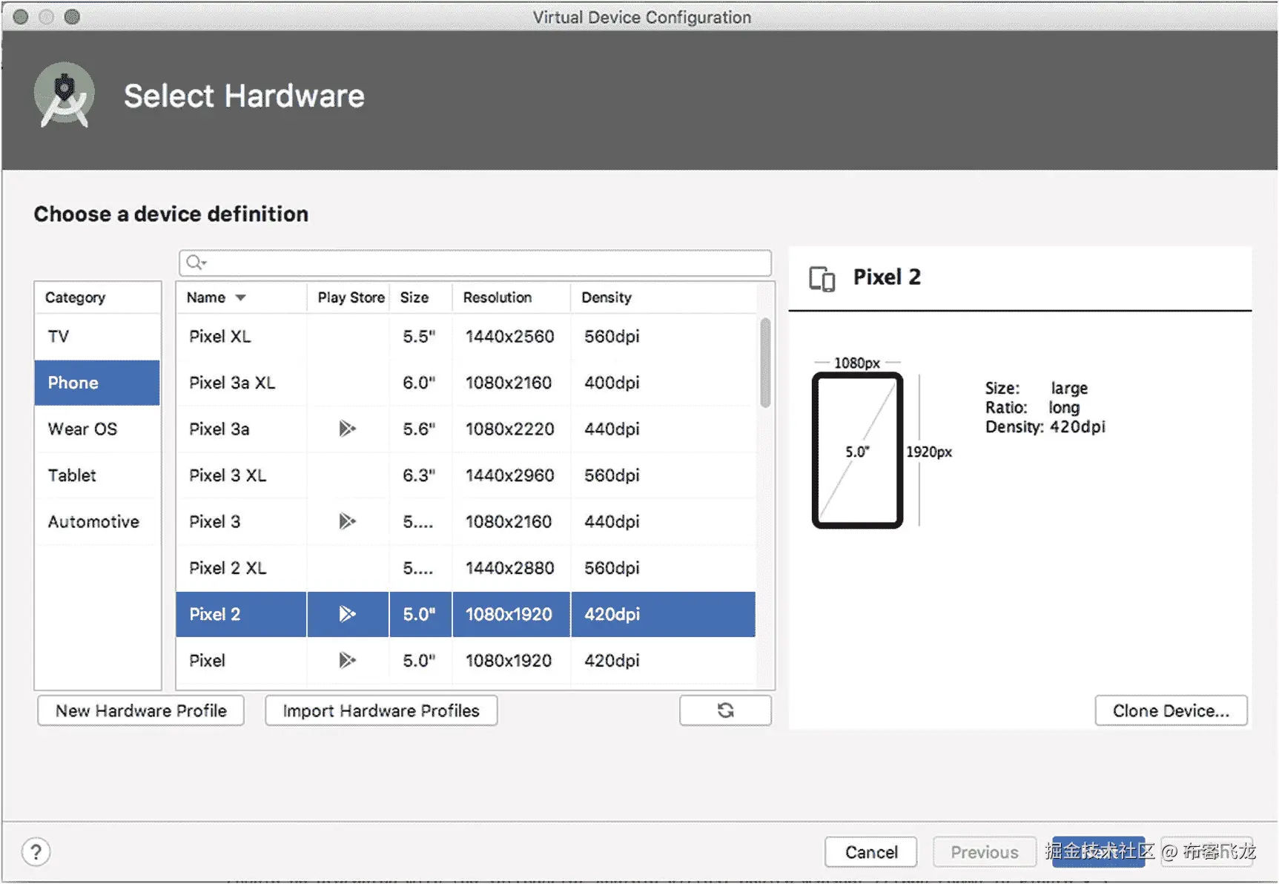The width and height of the screenshot is (1279, 884).
Task: Click the Android Studio logo in header
Action: click(65, 95)
